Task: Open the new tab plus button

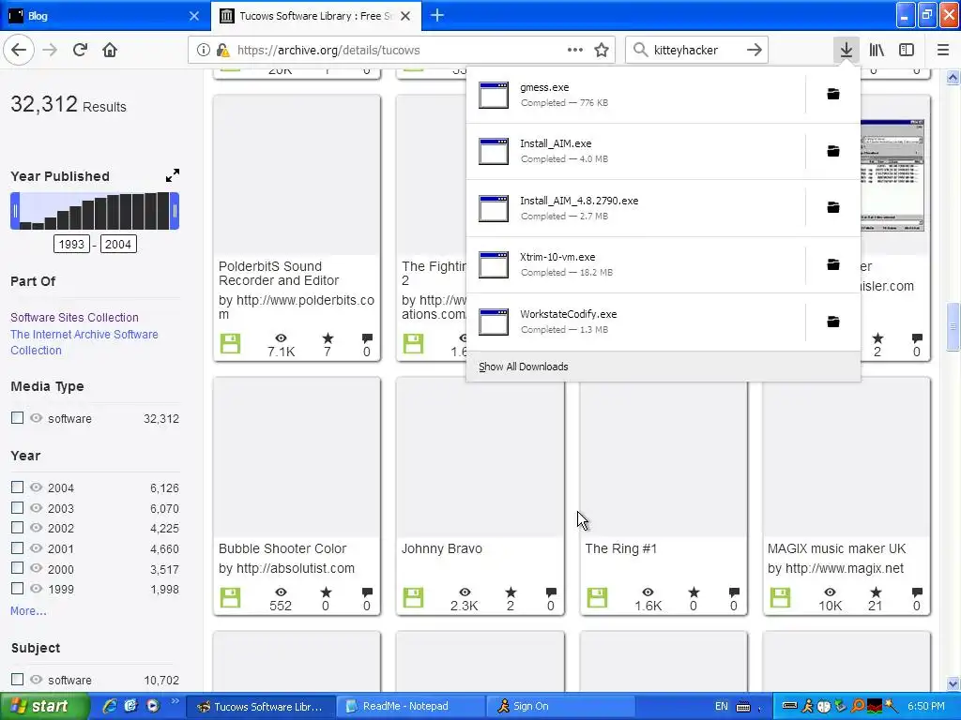Action: pos(437,16)
